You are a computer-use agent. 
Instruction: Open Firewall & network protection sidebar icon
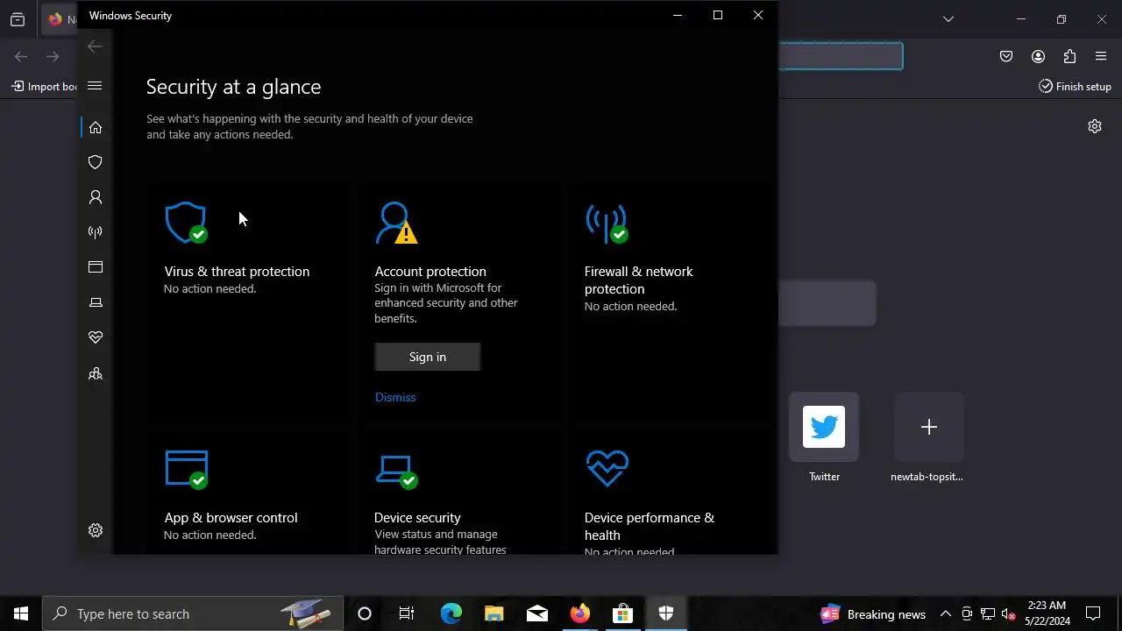coord(96,232)
